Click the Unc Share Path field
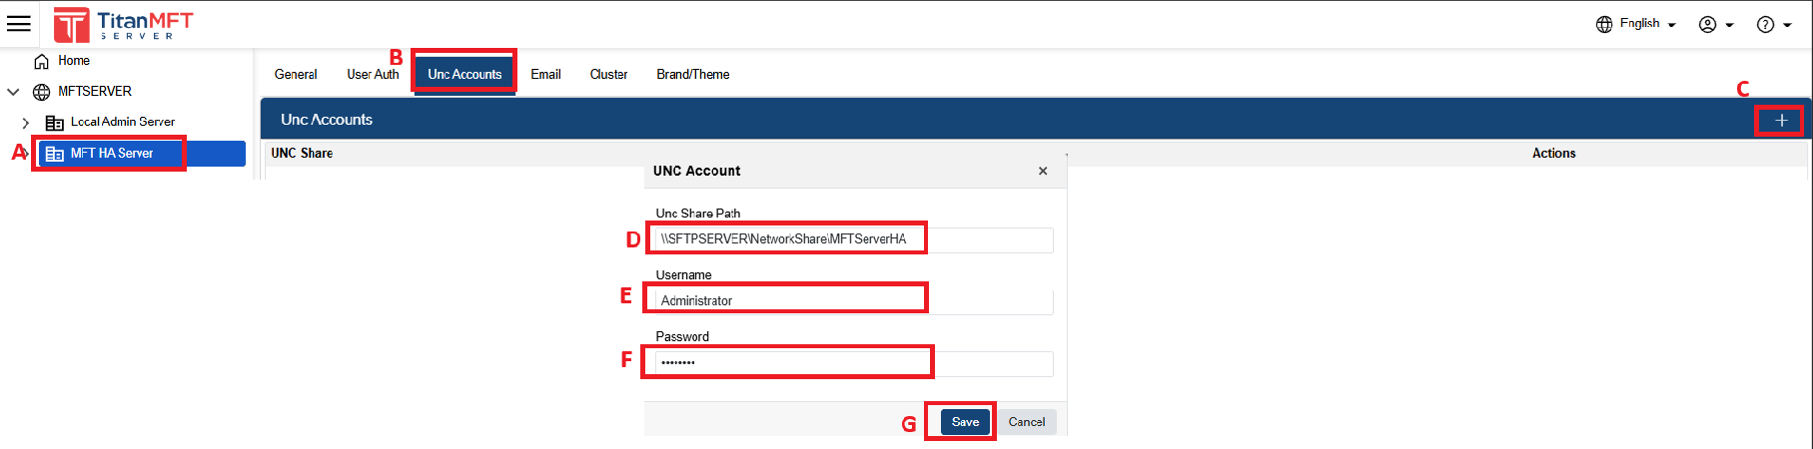Screen dimensions: 1813x449 [x=853, y=239]
